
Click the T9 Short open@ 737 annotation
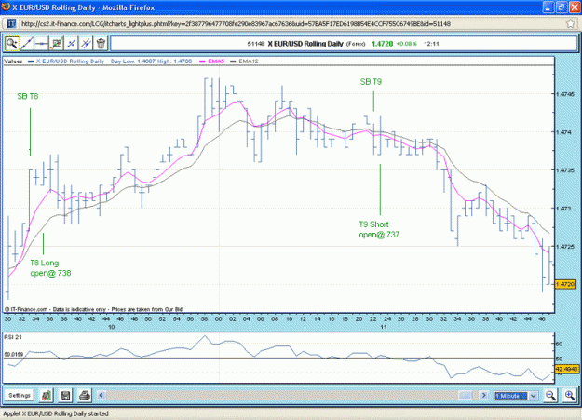pos(379,229)
